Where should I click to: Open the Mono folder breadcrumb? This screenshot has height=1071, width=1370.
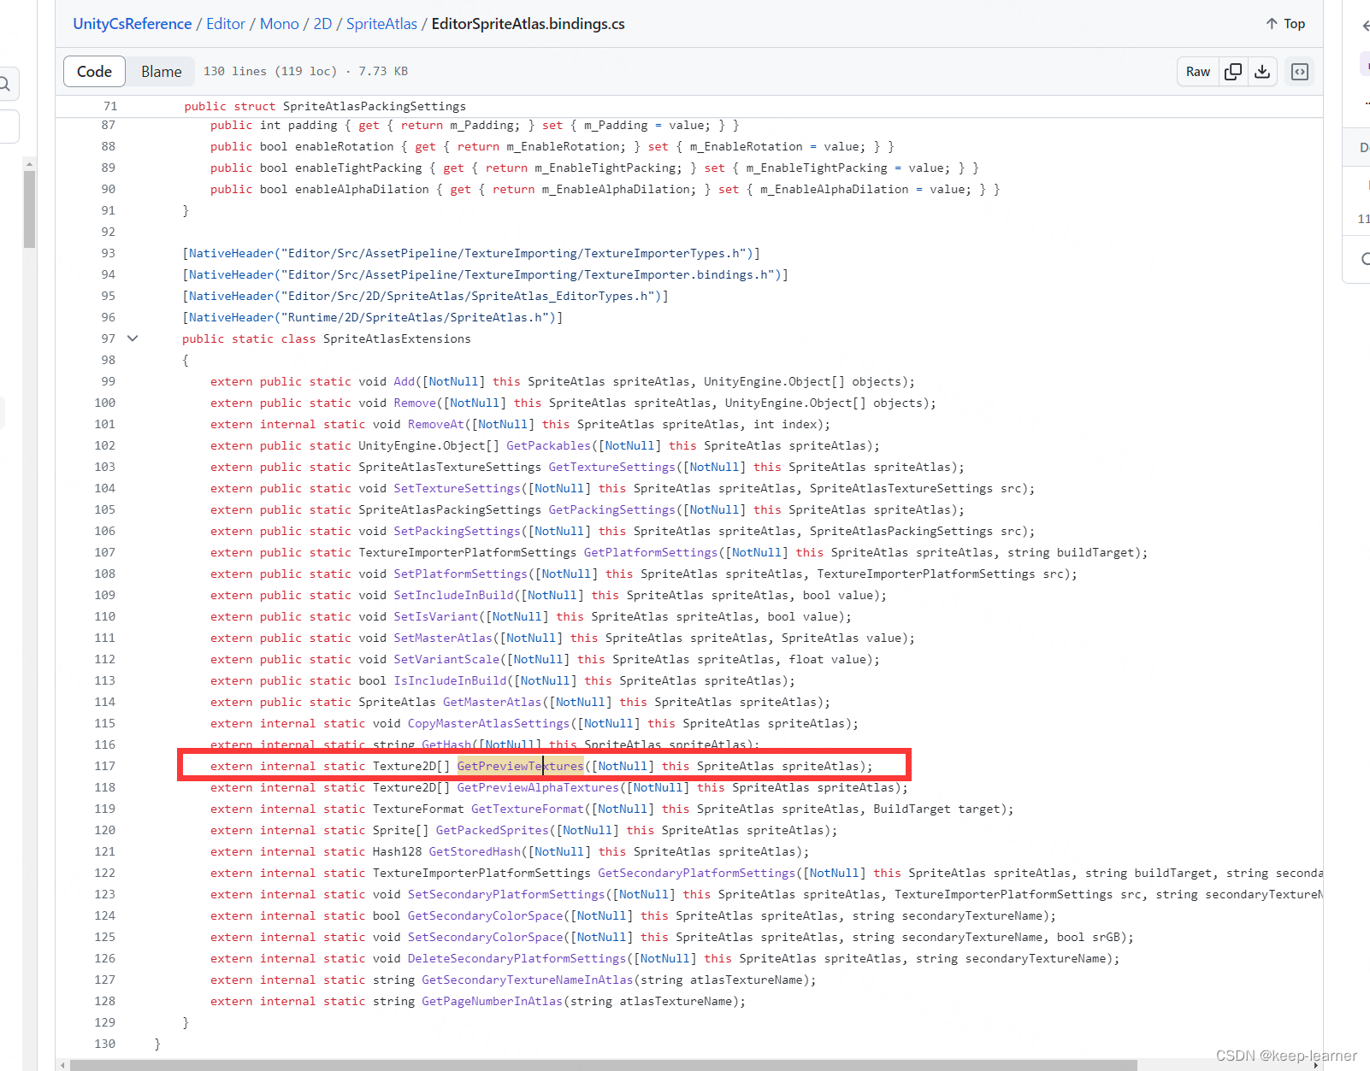point(280,23)
